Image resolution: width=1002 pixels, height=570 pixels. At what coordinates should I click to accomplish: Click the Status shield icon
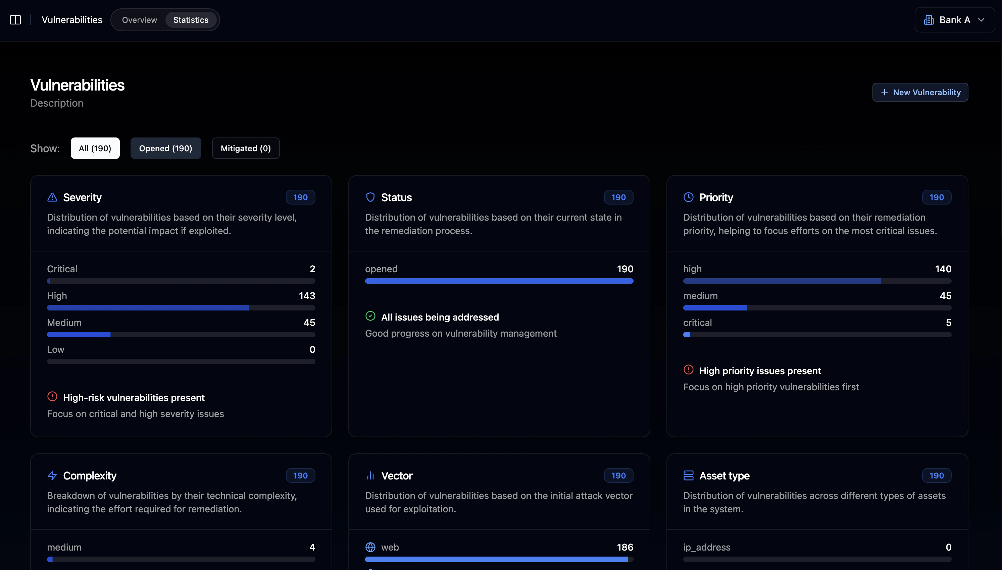tap(370, 197)
